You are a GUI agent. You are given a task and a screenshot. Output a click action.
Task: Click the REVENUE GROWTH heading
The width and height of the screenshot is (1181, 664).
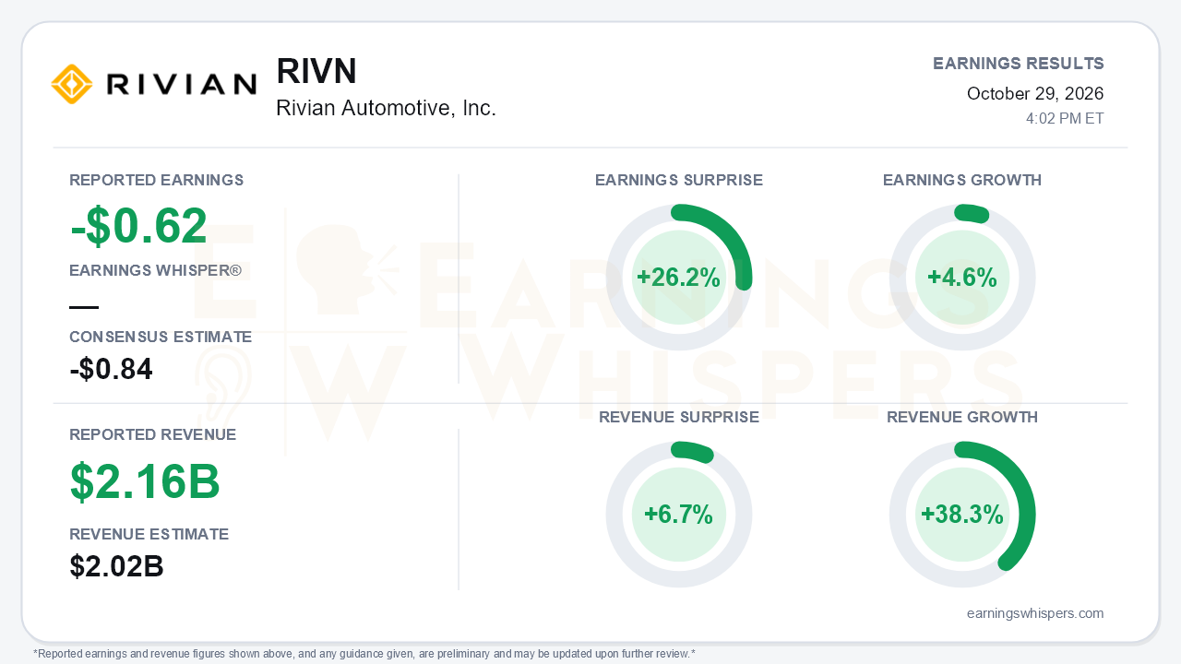962,417
